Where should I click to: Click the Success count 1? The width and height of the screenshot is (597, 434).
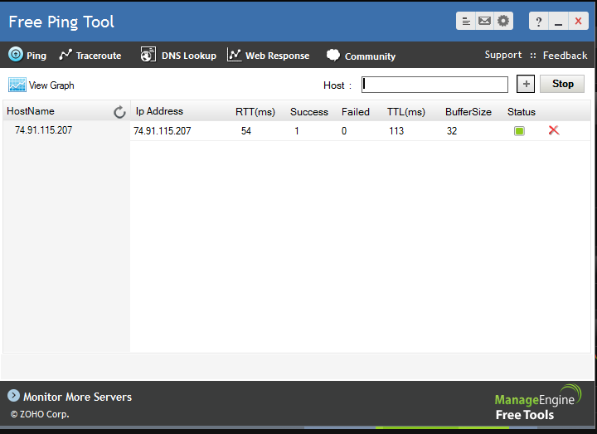[297, 131]
